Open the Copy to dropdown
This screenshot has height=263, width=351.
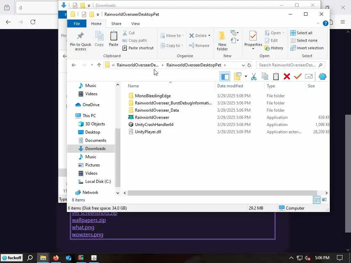pyautogui.click(x=172, y=46)
